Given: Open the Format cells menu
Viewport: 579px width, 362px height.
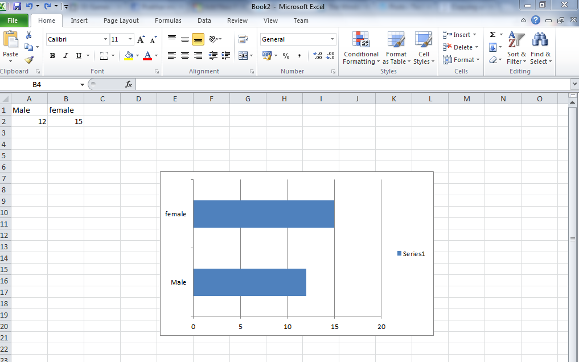Looking at the screenshot, I should [461, 60].
